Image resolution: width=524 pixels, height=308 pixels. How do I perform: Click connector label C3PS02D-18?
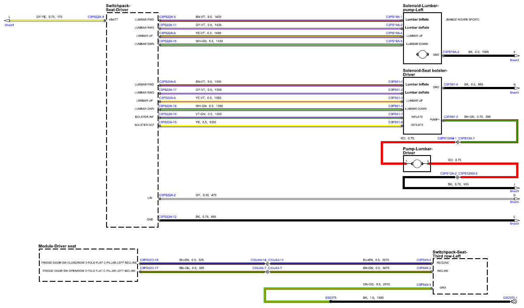[x=149, y=260]
